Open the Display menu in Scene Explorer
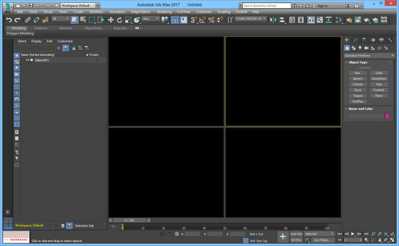This screenshot has width=399, height=246. coord(37,41)
